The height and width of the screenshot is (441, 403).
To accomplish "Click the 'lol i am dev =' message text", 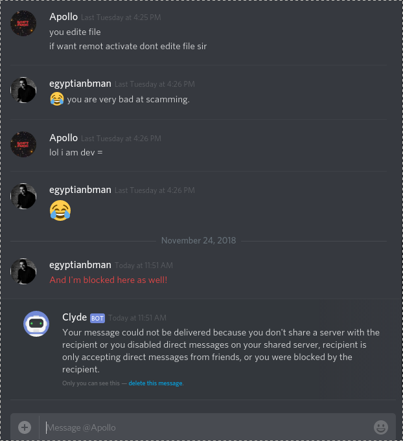I will (x=76, y=152).
